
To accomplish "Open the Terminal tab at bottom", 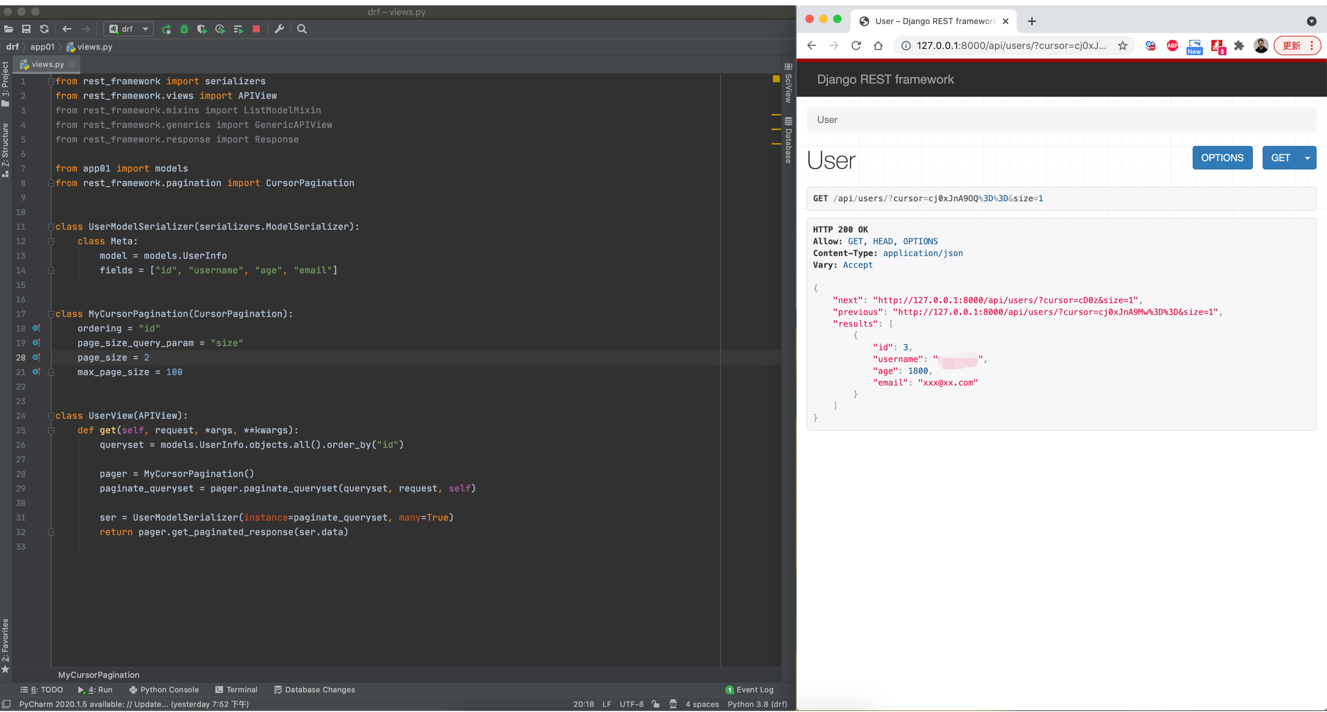I will (236, 690).
